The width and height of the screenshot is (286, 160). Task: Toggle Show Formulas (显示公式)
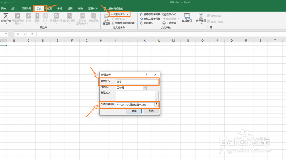[169, 14]
